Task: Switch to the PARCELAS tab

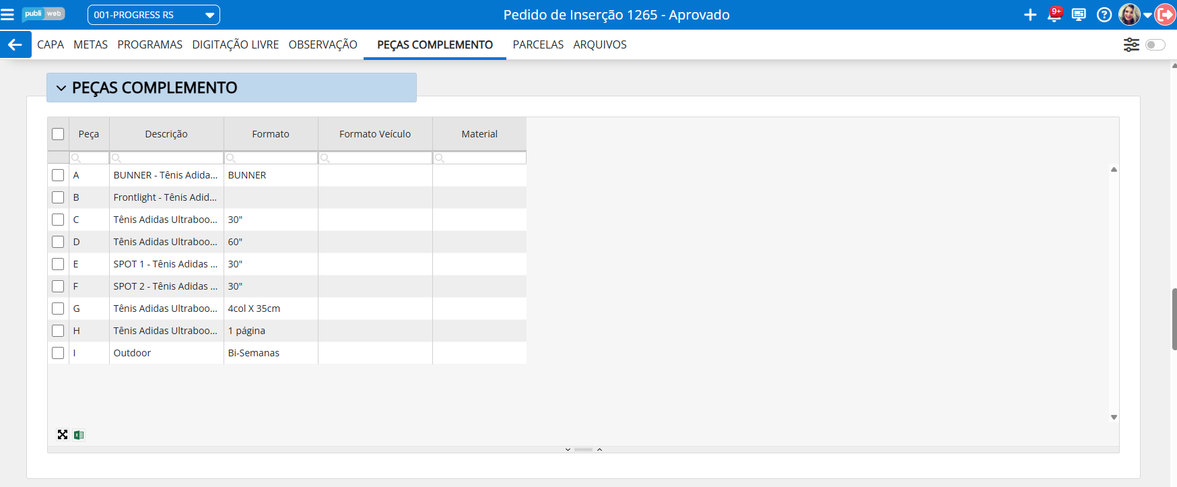Action: (537, 44)
